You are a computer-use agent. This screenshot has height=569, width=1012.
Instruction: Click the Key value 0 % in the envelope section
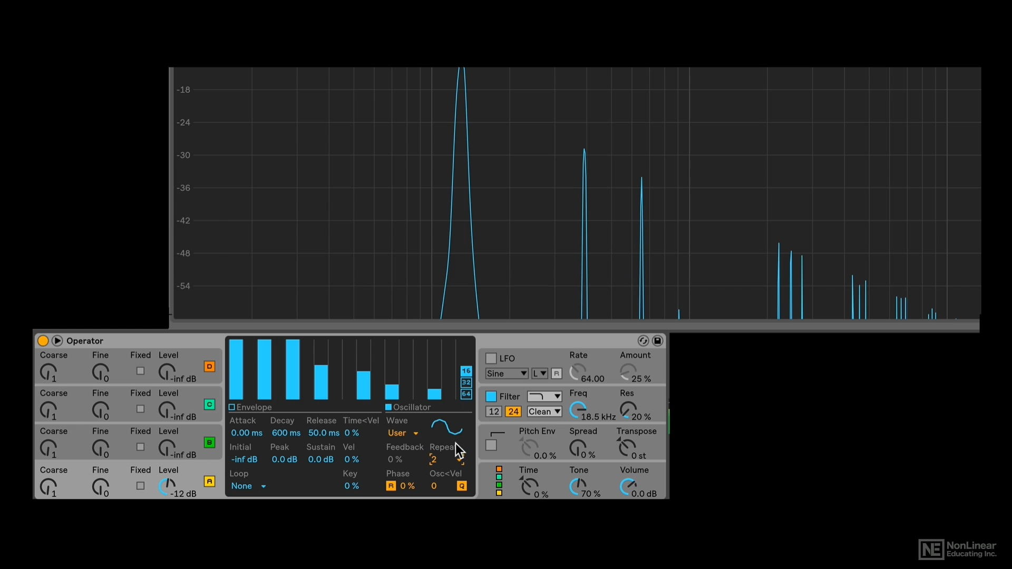352,486
